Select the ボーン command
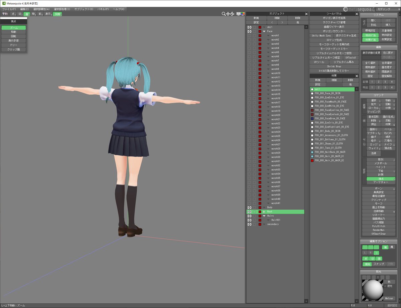The height and width of the screenshot is (308, 401). (x=379, y=189)
